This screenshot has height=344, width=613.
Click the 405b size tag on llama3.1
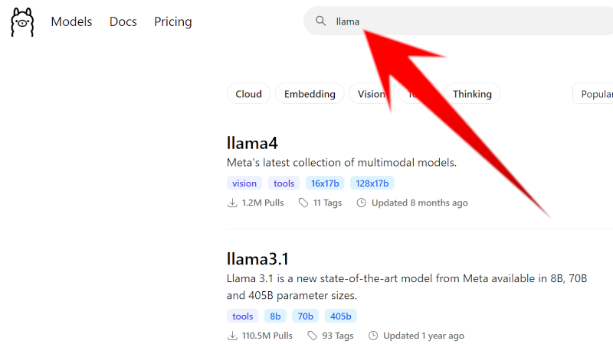click(x=340, y=316)
